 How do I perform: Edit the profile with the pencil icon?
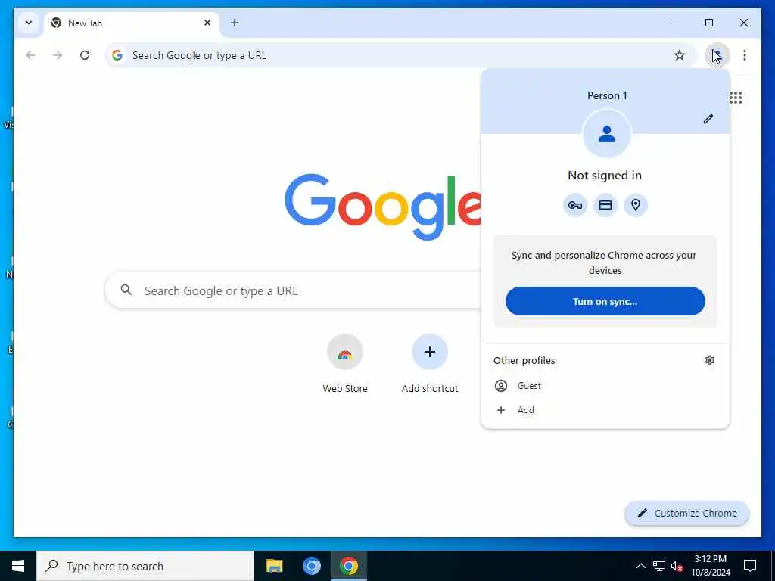coord(708,119)
